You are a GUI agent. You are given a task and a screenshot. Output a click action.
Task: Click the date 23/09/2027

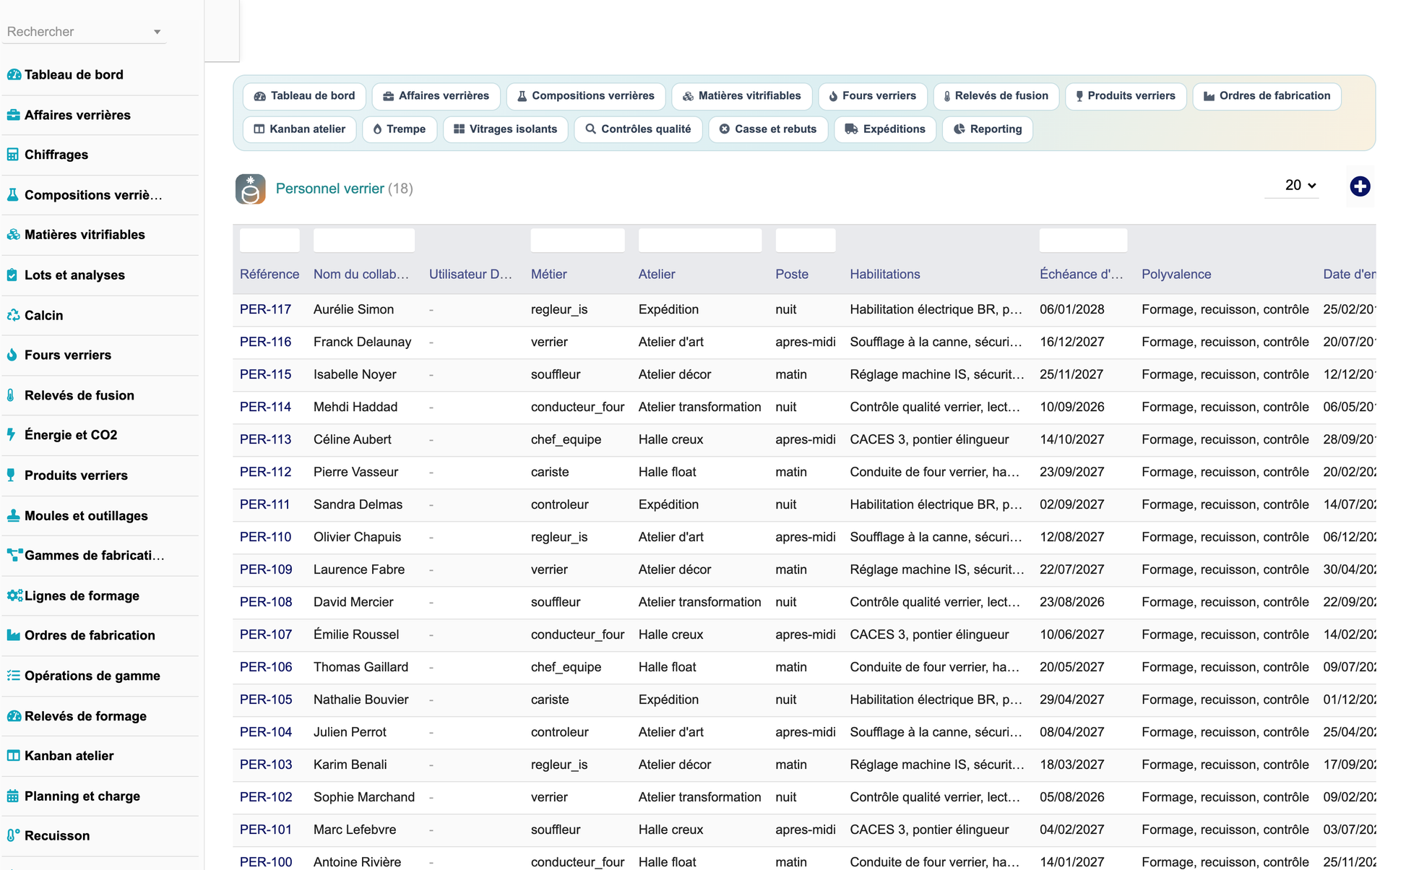point(1072,472)
